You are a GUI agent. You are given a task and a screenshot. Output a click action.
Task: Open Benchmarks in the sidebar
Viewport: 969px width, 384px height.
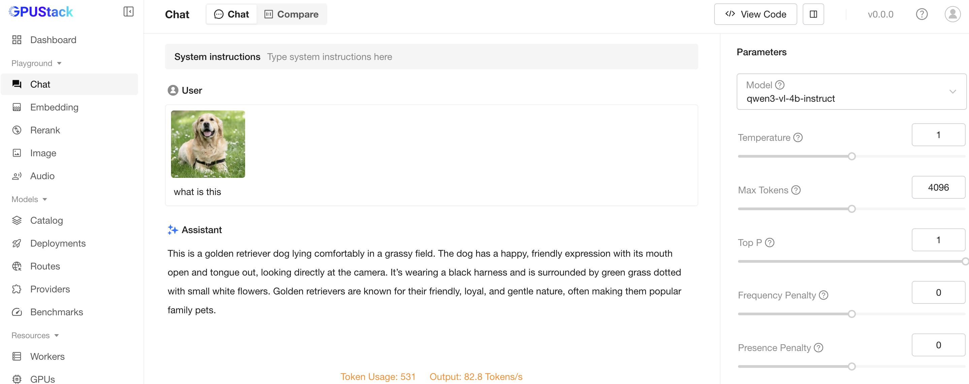[57, 312]
